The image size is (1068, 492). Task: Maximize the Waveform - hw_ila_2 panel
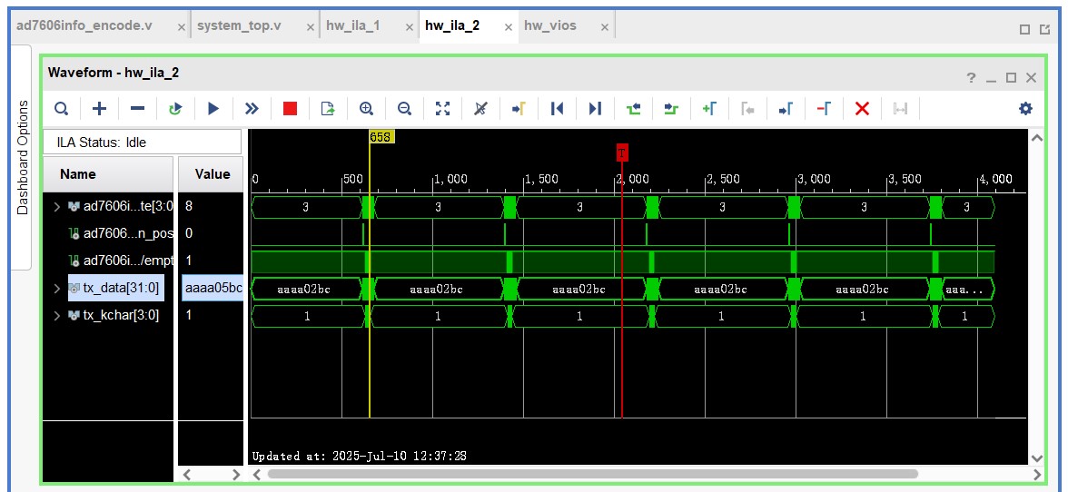click(x=1011, y=78)
